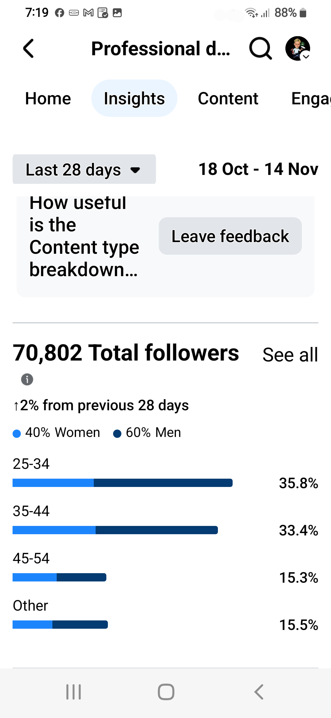Tap the info icon under Total followers
331x718 pixels.
(x=27, y=380)
